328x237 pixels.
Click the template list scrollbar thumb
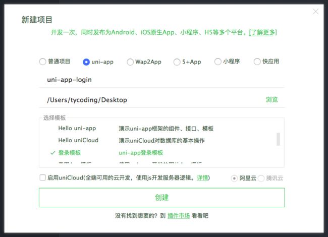tap(278, 139)
